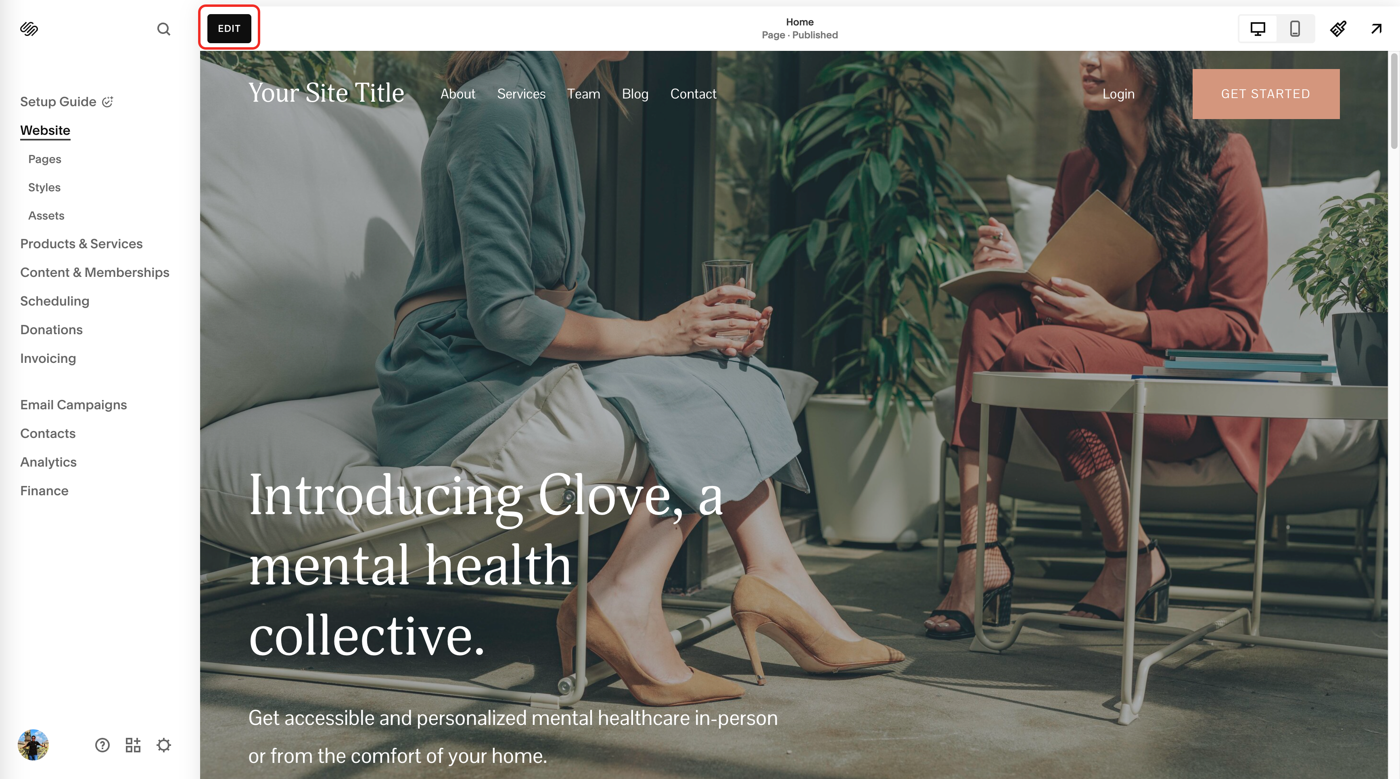The image size is (1400, 779).
Task: Click the Services navigation link
Action: [521, 94]
